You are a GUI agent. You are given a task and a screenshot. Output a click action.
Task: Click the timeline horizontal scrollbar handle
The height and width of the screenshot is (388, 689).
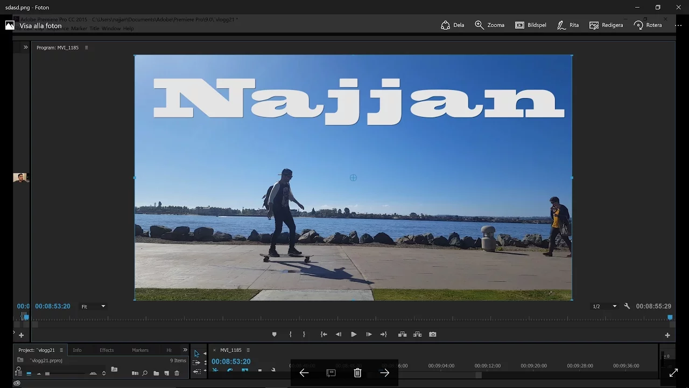point(478,375)
